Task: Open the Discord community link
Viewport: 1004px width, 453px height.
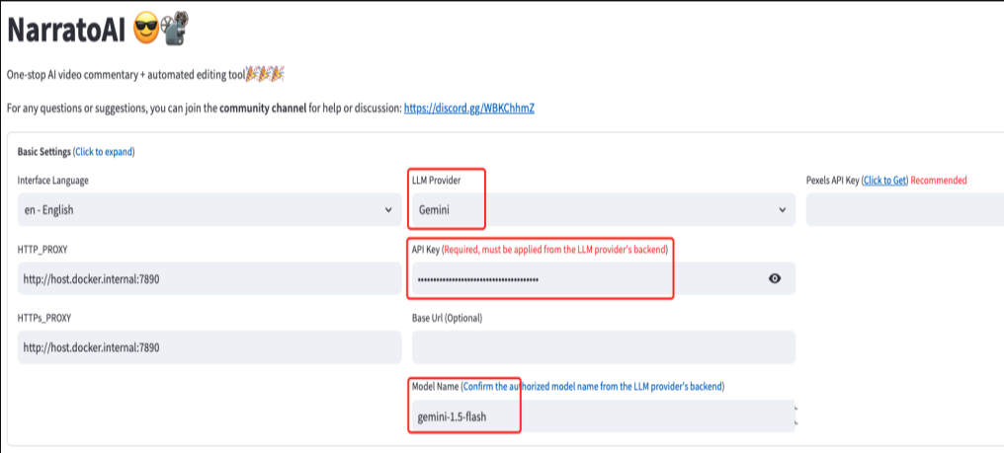Action: pos(469,109)
